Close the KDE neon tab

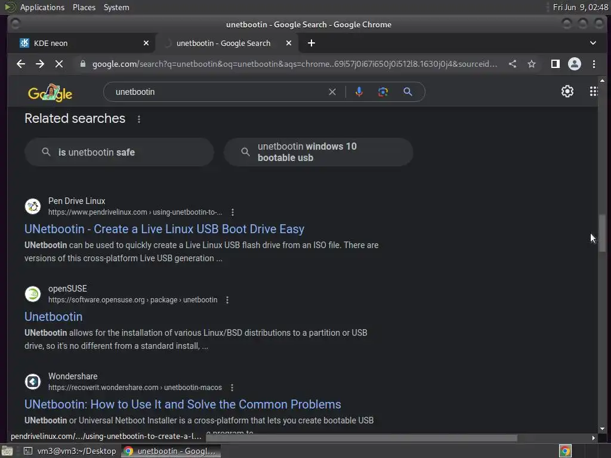click(x=146, y=43)
